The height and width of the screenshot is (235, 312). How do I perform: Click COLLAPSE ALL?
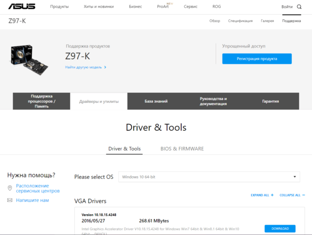tap(292, 195)
